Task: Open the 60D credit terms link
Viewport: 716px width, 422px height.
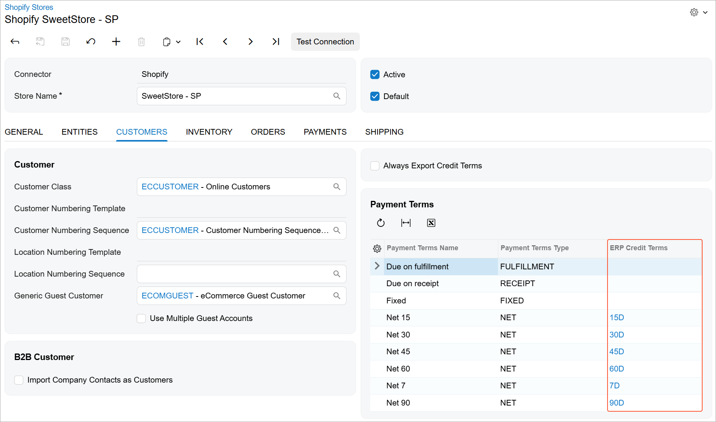Action: pyautogui.click(x=617, y=369)
